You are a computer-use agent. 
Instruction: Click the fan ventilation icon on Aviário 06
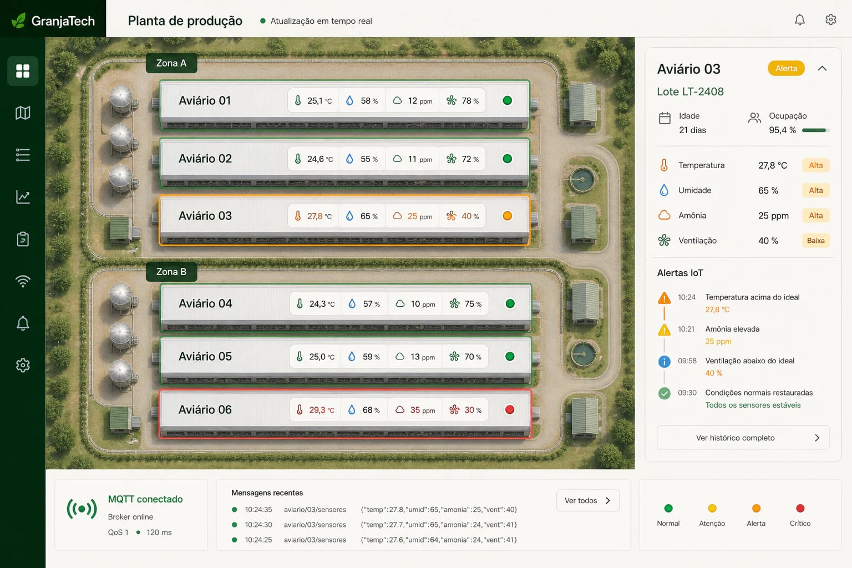(454, 410)
